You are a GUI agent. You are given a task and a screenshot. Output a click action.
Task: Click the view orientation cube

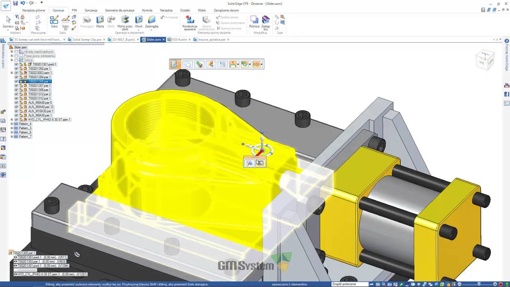point(485,60)
